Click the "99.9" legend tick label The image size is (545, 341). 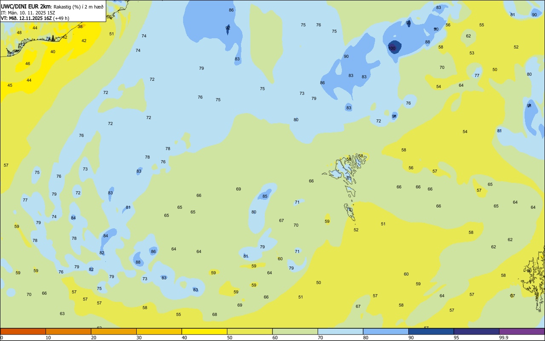504,338
